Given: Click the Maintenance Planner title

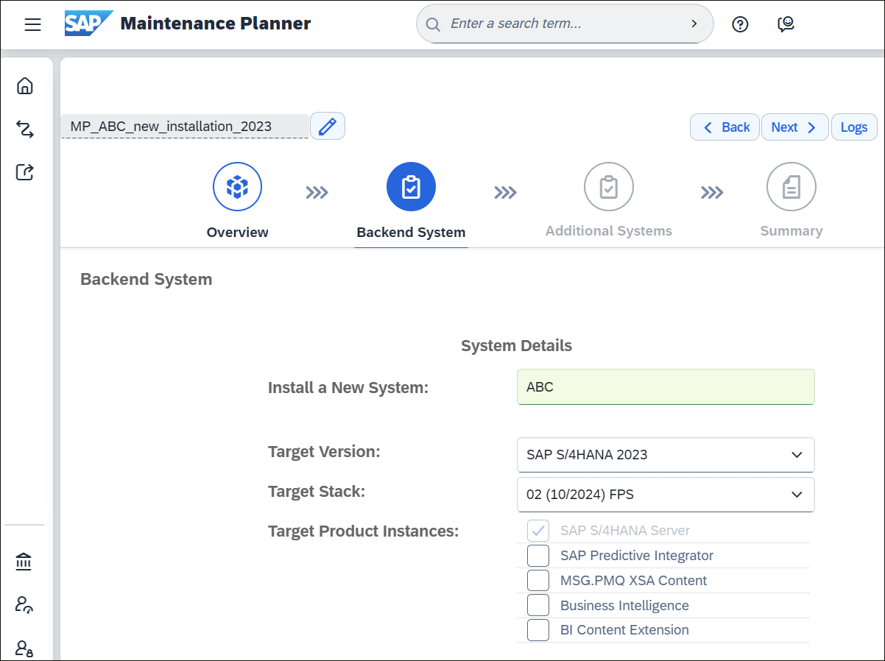Looking at the screenshot, I should coord(216,24).
